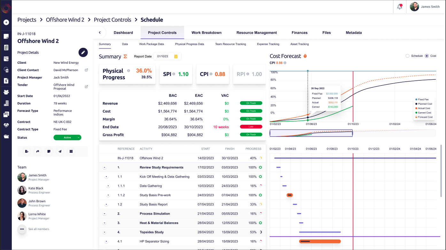Open the Team Resource Tracking sub-tab
The image size is (446, 250).
231,44
